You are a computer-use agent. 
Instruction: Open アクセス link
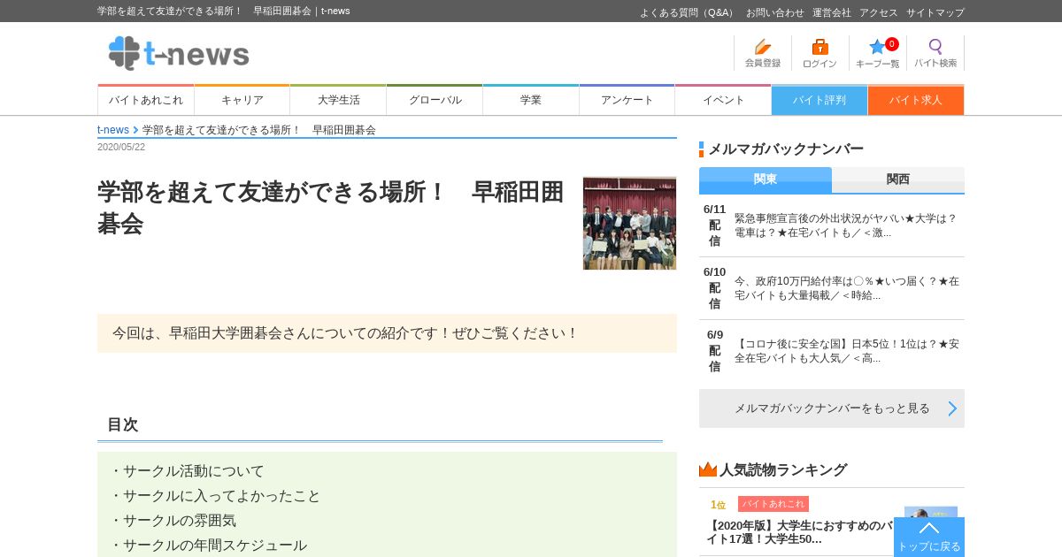pos(879,12)
